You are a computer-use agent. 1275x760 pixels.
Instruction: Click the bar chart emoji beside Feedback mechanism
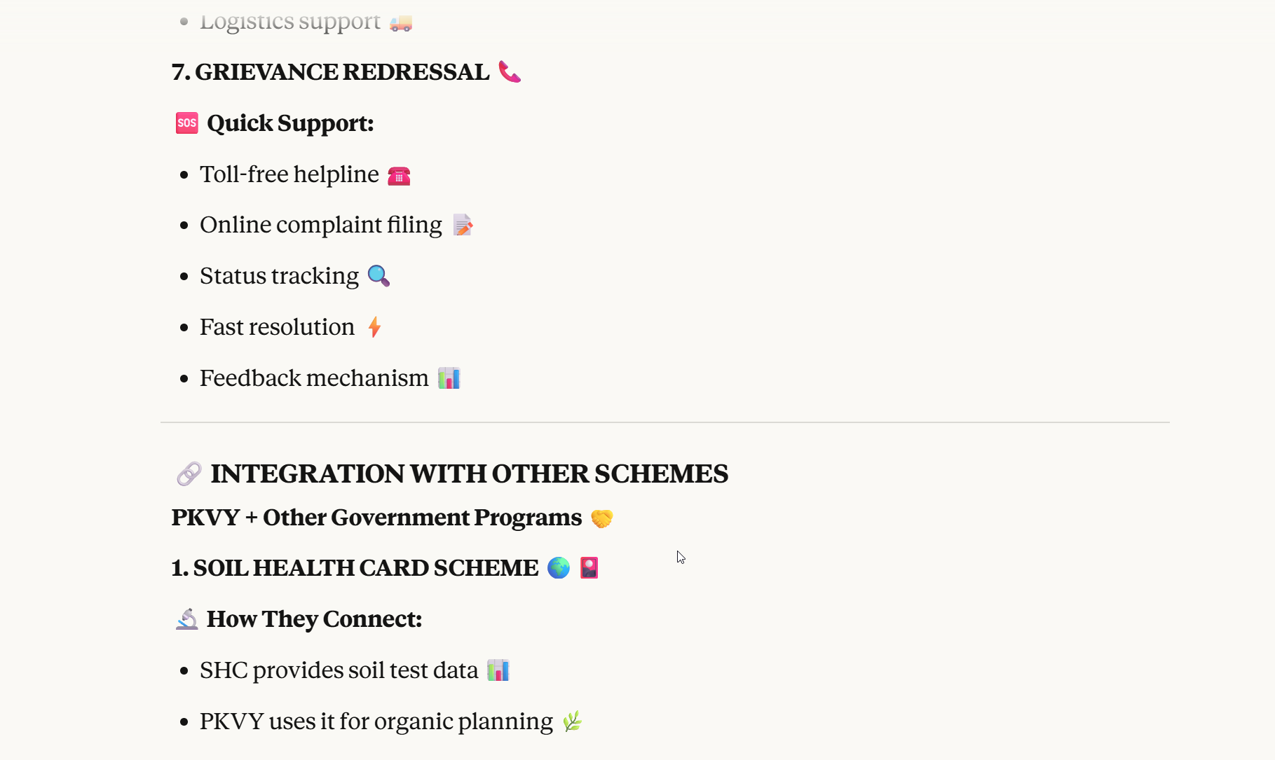pos(449,378)
